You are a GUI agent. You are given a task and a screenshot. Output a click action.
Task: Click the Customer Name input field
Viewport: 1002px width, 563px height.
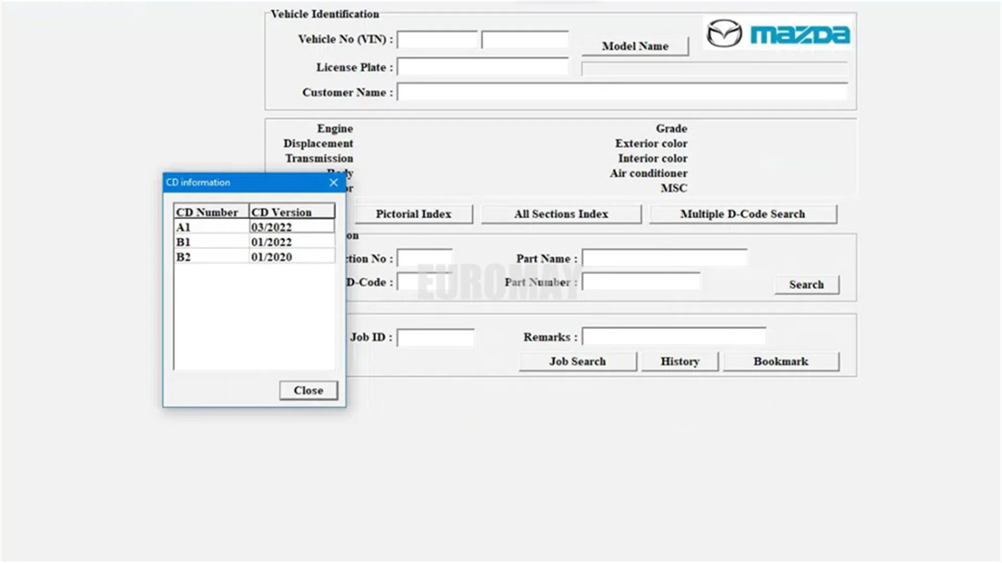point(622,92)
